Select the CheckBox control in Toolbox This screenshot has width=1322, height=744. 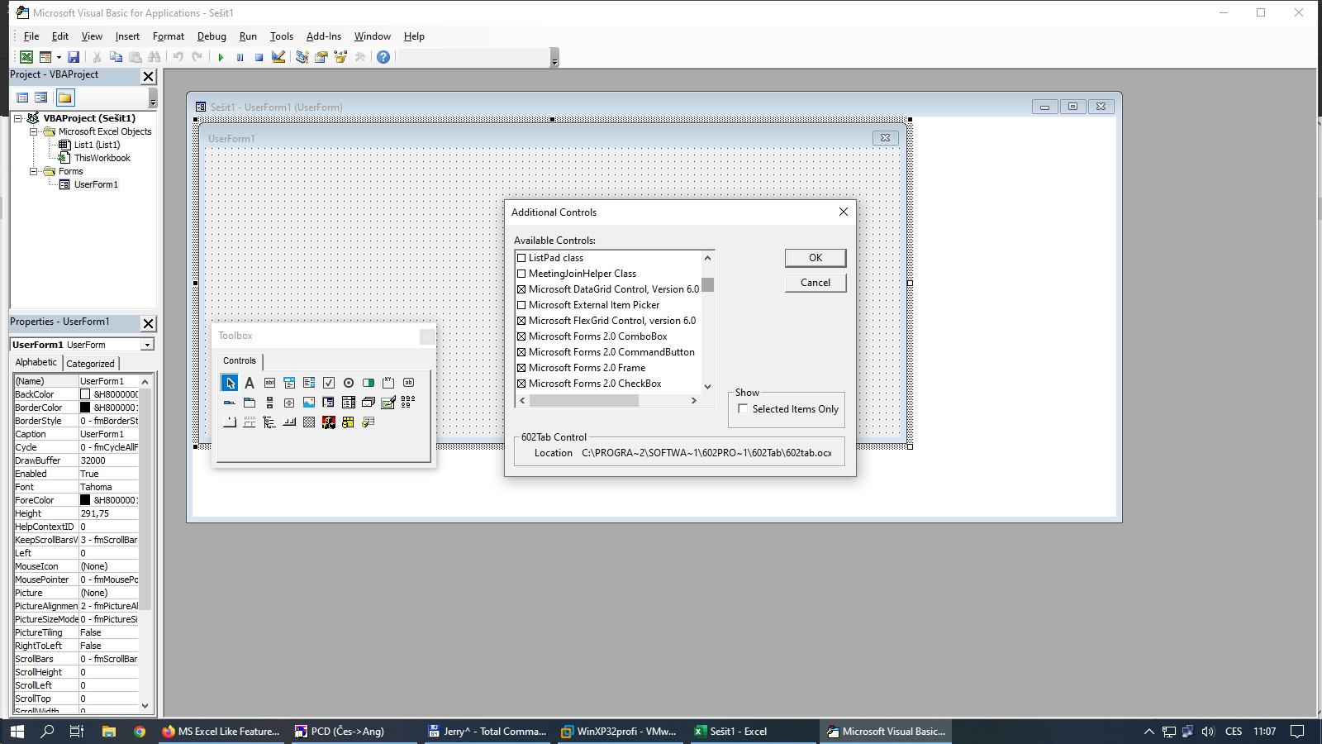click(329, 383)
